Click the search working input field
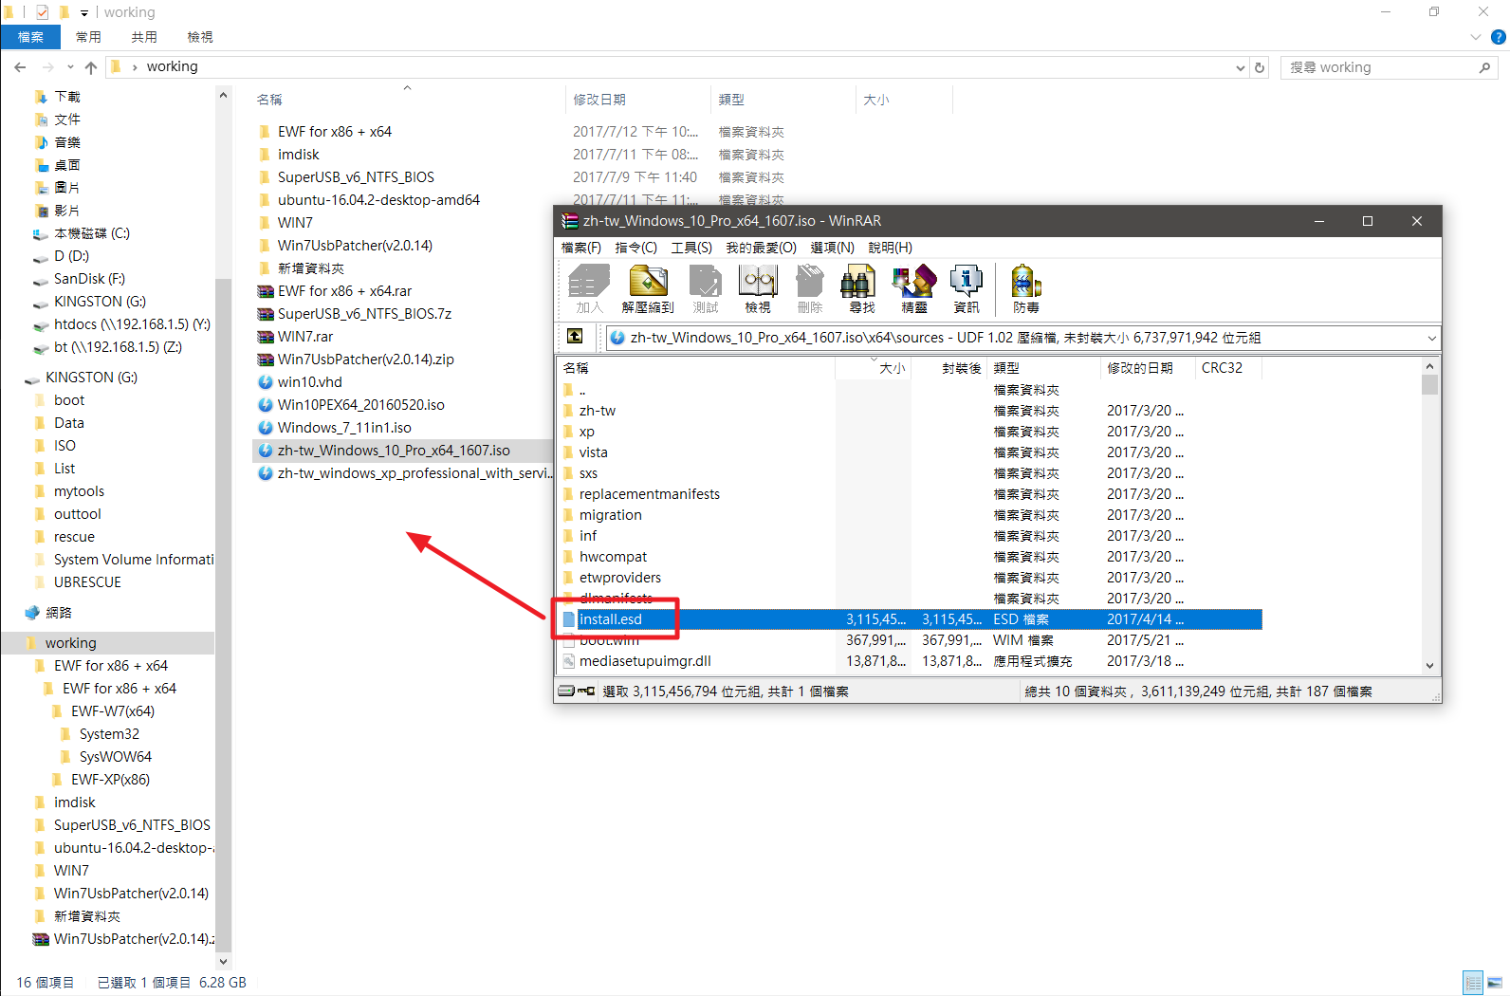 tap(1380, 67)
